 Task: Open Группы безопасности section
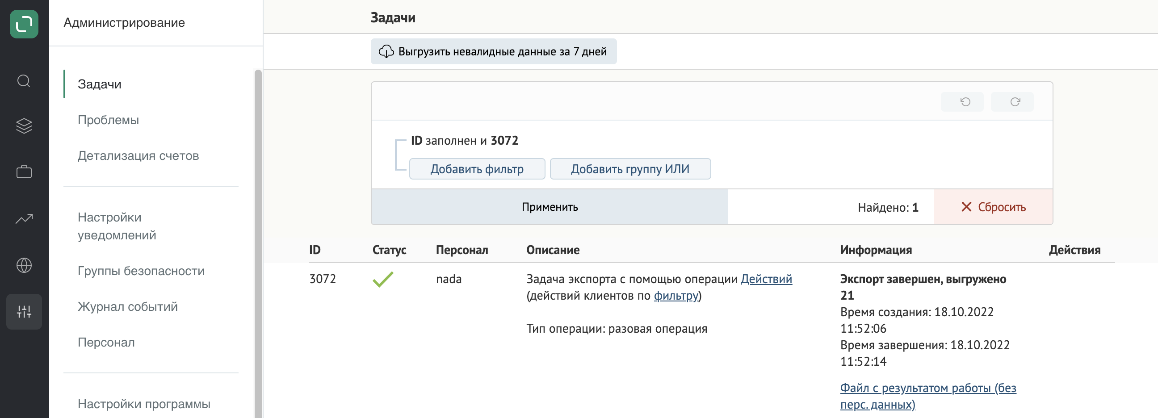pyautogui.click(x=141, y=271)
